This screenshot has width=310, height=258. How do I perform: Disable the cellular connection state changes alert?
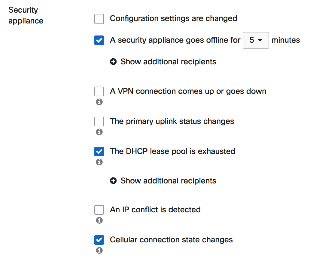[x=99, y=240]
